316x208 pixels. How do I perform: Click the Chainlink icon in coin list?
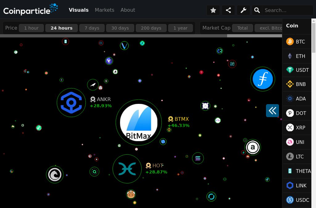click(290, 186)
